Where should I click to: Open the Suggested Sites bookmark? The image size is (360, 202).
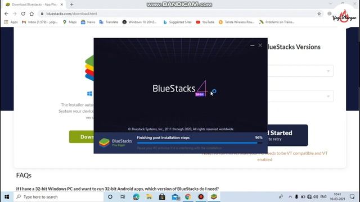pyautogui.click(x=177, y=22)
